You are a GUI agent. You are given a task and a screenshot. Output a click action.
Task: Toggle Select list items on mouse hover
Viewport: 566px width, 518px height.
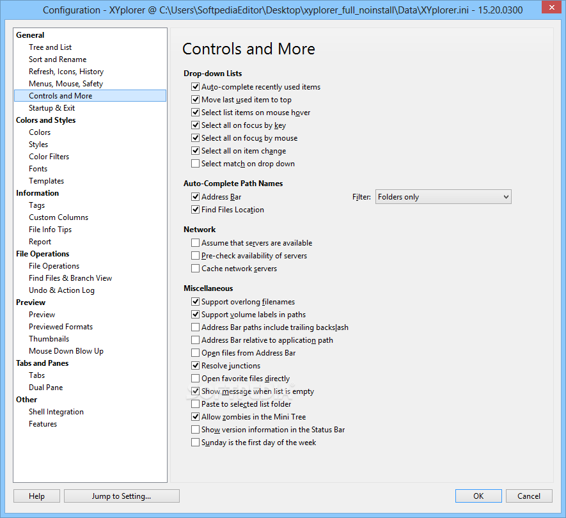[x=195, y=113]
